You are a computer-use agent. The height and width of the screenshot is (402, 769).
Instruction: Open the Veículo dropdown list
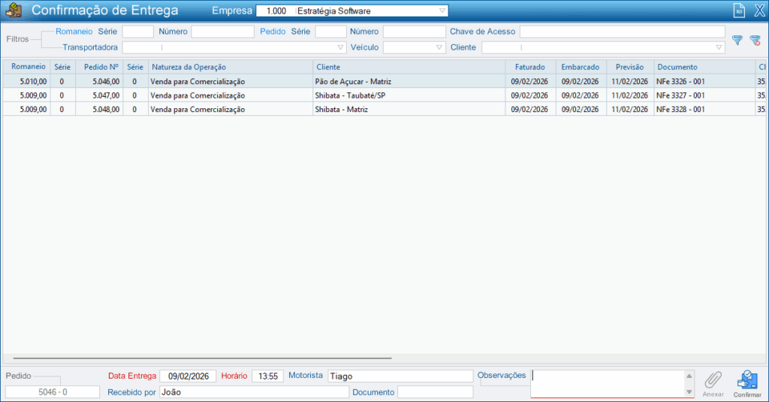(x=440, y=47)
